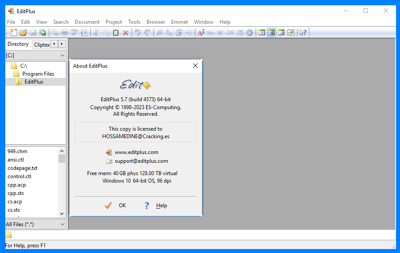Open the Project menu

point(114,22)
